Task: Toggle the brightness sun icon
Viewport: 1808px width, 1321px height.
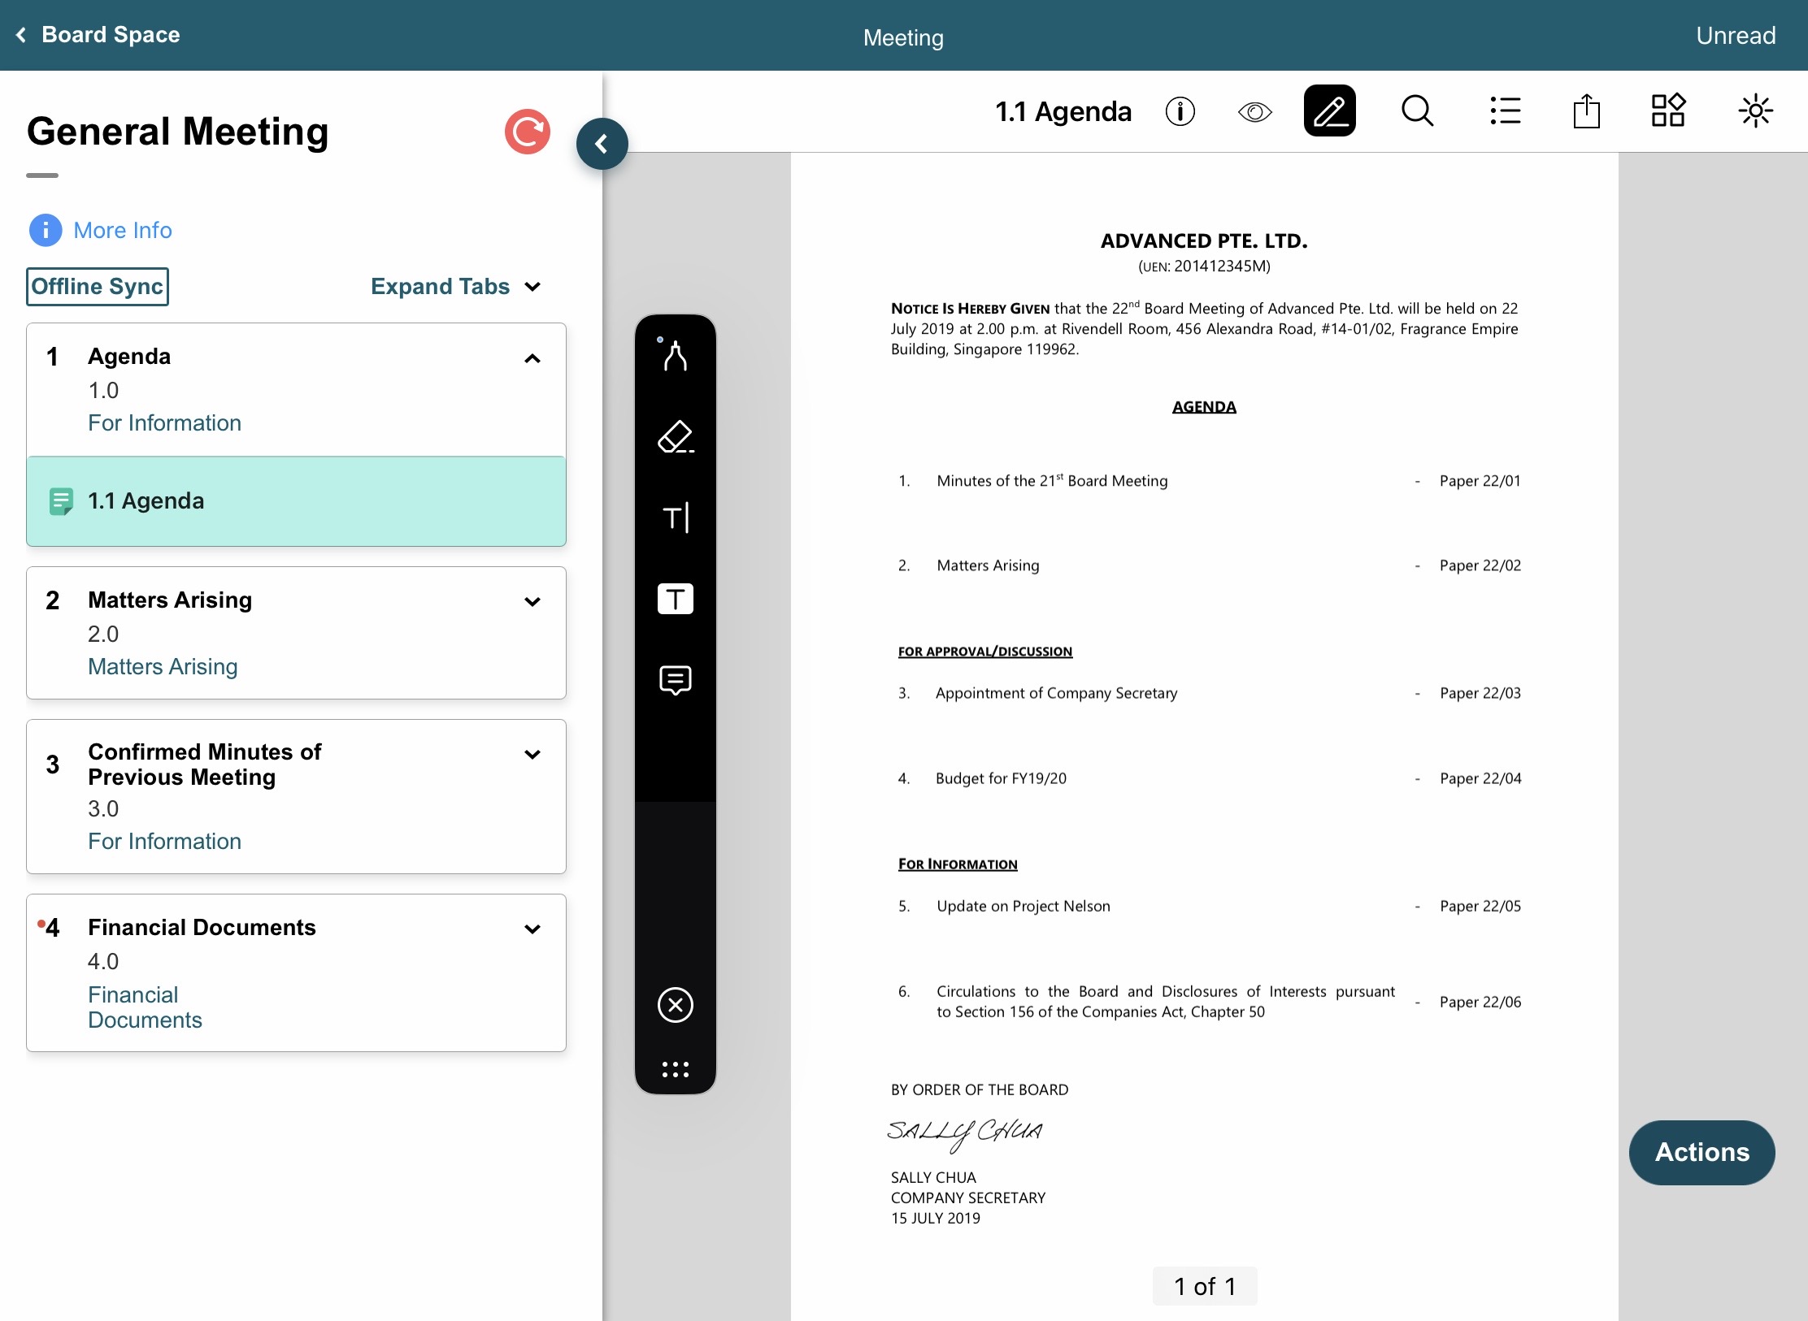Action: pyautogui.click(x=1755, y=111)
